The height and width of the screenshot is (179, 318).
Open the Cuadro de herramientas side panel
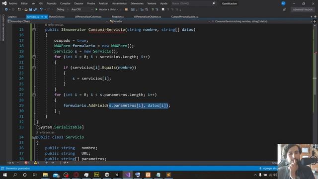[x=3, y=28]
